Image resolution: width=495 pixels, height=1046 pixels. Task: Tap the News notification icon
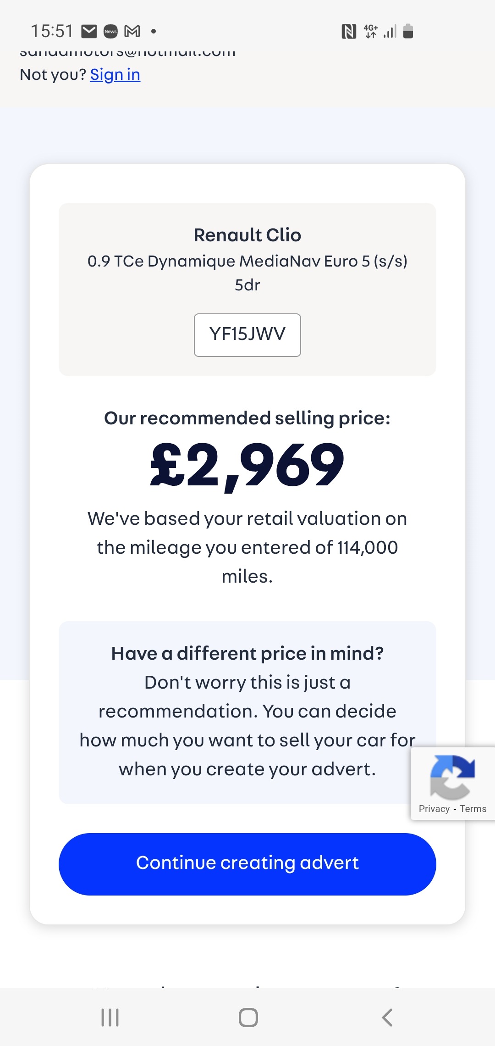point(110,31)
